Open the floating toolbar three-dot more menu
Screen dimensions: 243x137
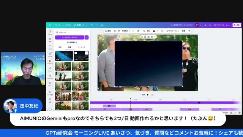point(155,37)
